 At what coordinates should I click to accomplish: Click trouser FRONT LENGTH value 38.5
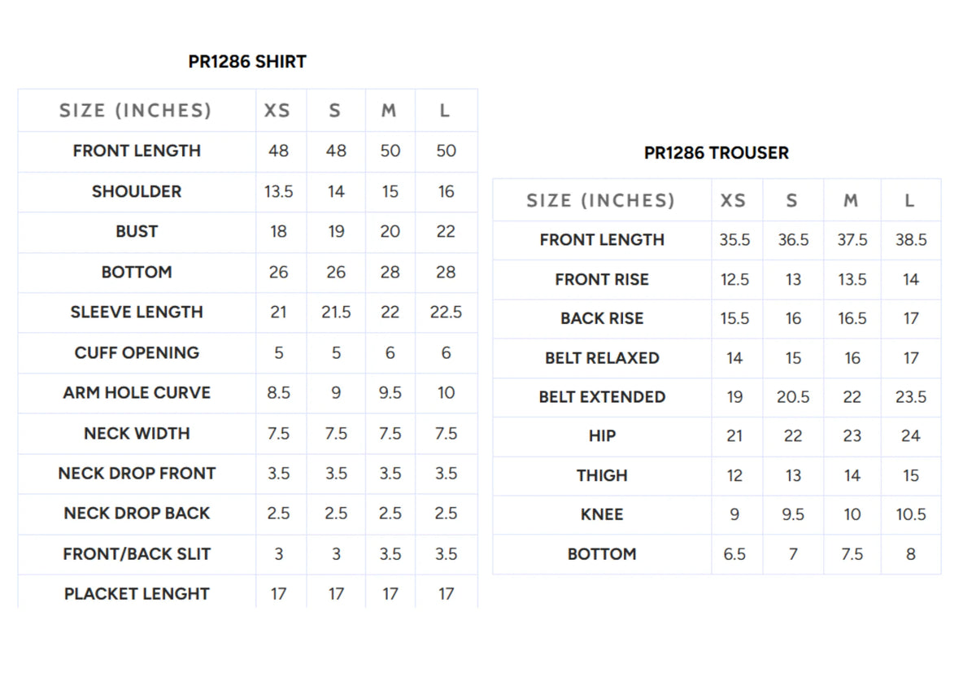911,240
